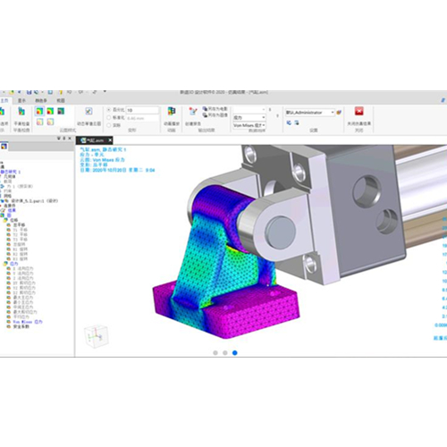Select the first highlighted contour style icon
The image size is (447, 447).
tap(39, 112)
